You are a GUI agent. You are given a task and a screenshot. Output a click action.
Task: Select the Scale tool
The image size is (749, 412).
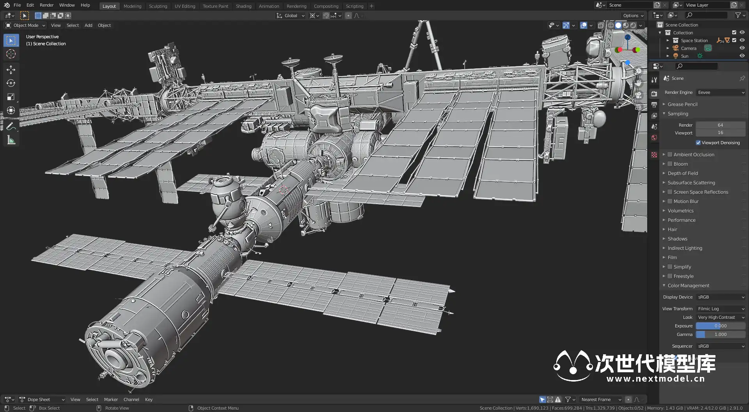[11, 97]
